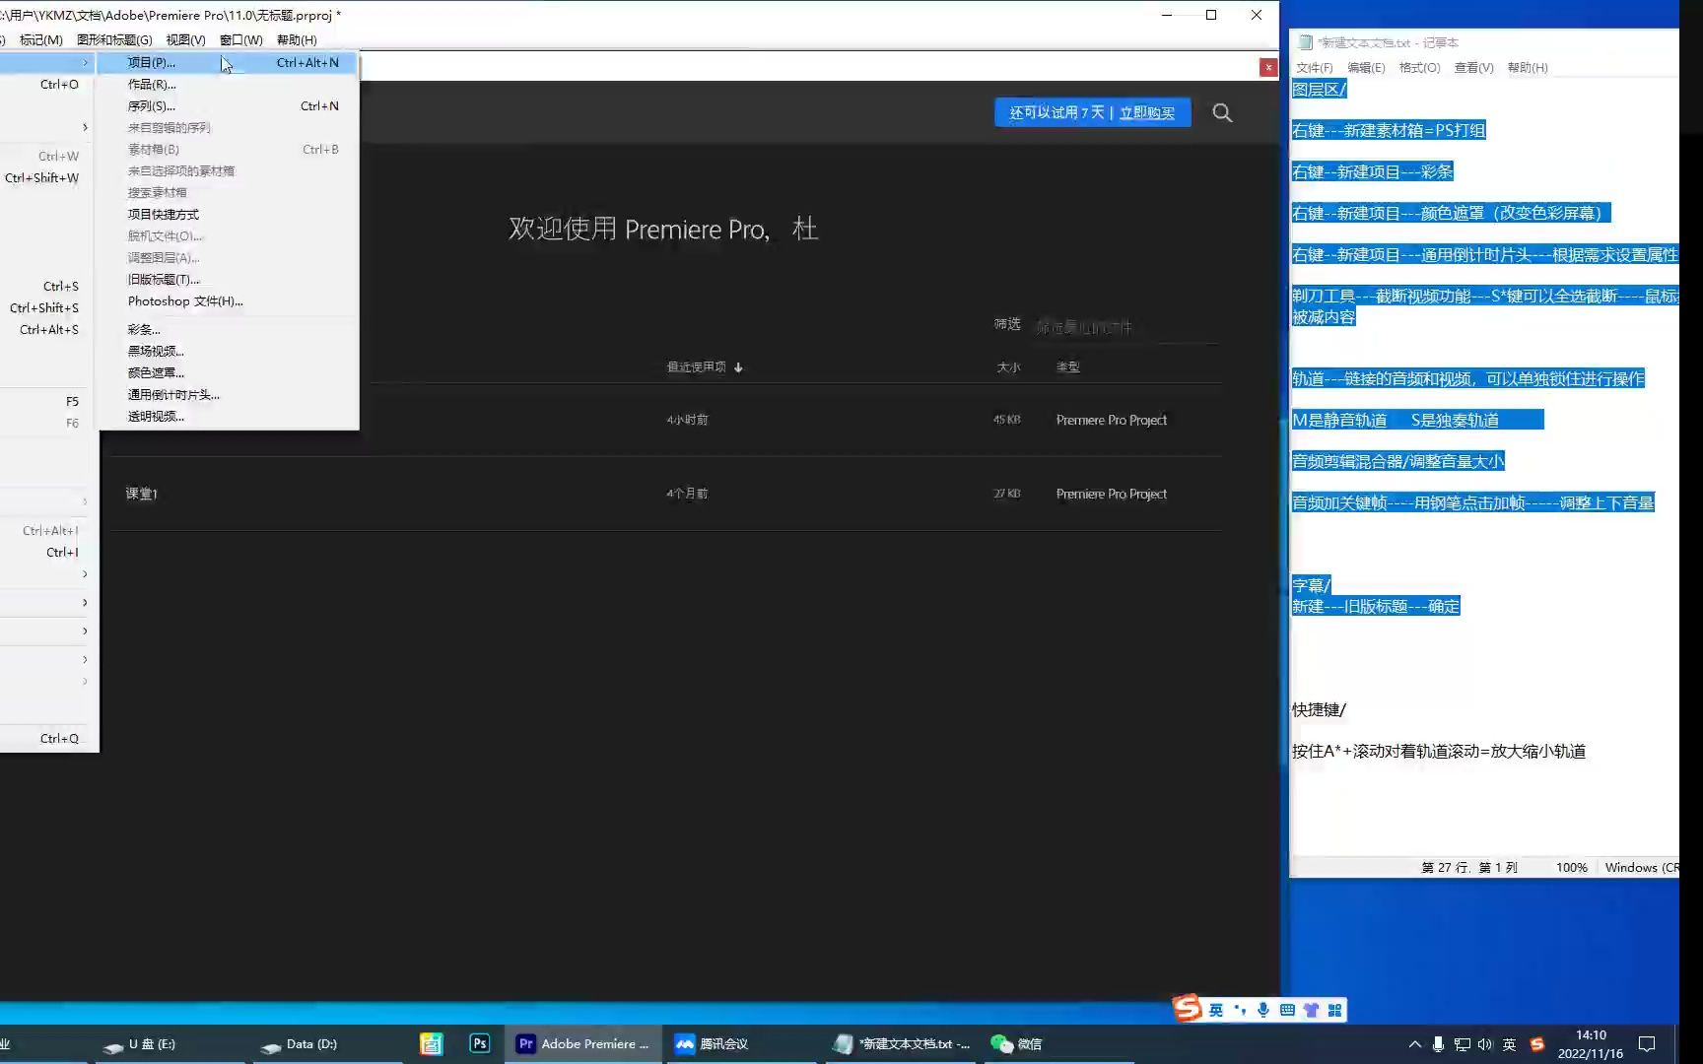Close the welcome panel with red X
The width and height of the screenshot is (1703, 1064).
1268,67
